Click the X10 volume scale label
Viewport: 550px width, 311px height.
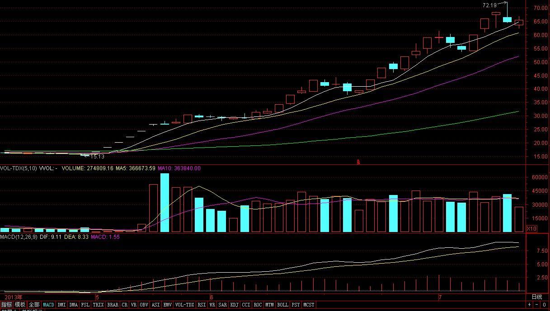532,229
